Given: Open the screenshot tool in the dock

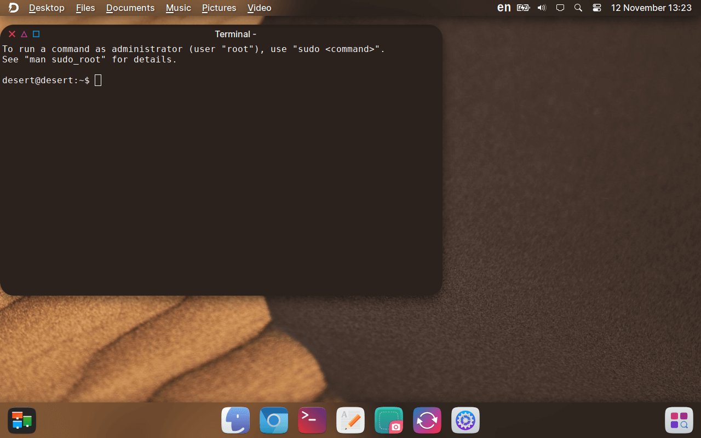Looking at the screenshot, I should [389, 420].
